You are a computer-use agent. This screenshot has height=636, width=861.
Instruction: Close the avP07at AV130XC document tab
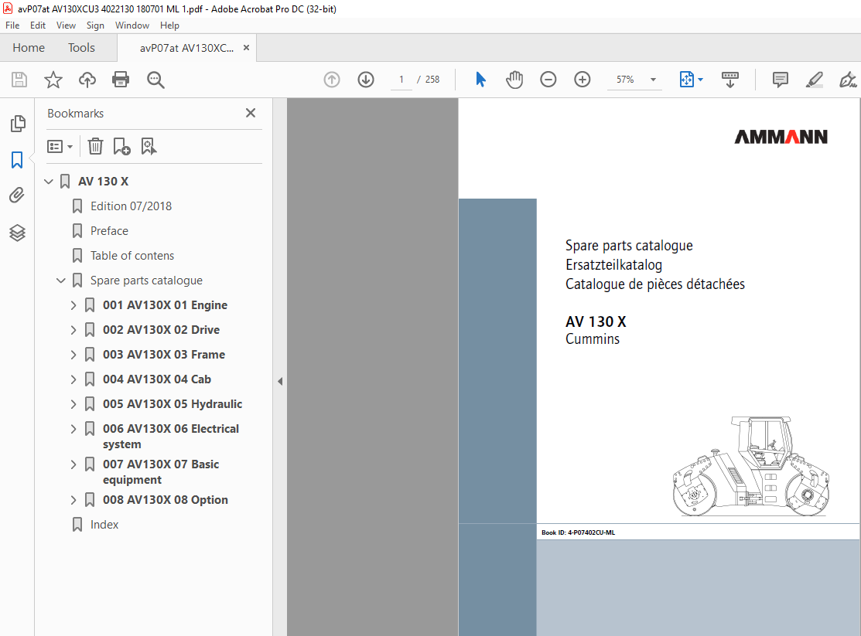pyautogui.click(x=247, y=48)
